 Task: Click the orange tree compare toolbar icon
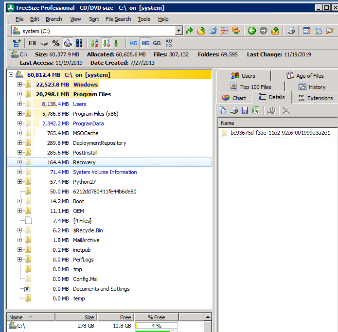tap(236, 31)
